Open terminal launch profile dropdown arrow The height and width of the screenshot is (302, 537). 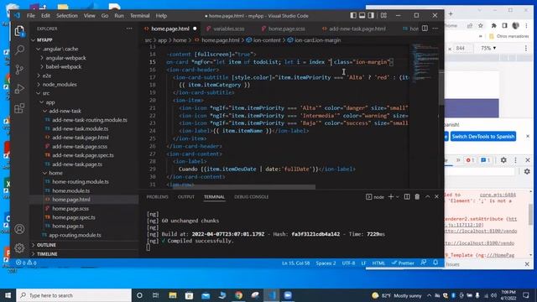pyautogui.click(x=397, y=197)
